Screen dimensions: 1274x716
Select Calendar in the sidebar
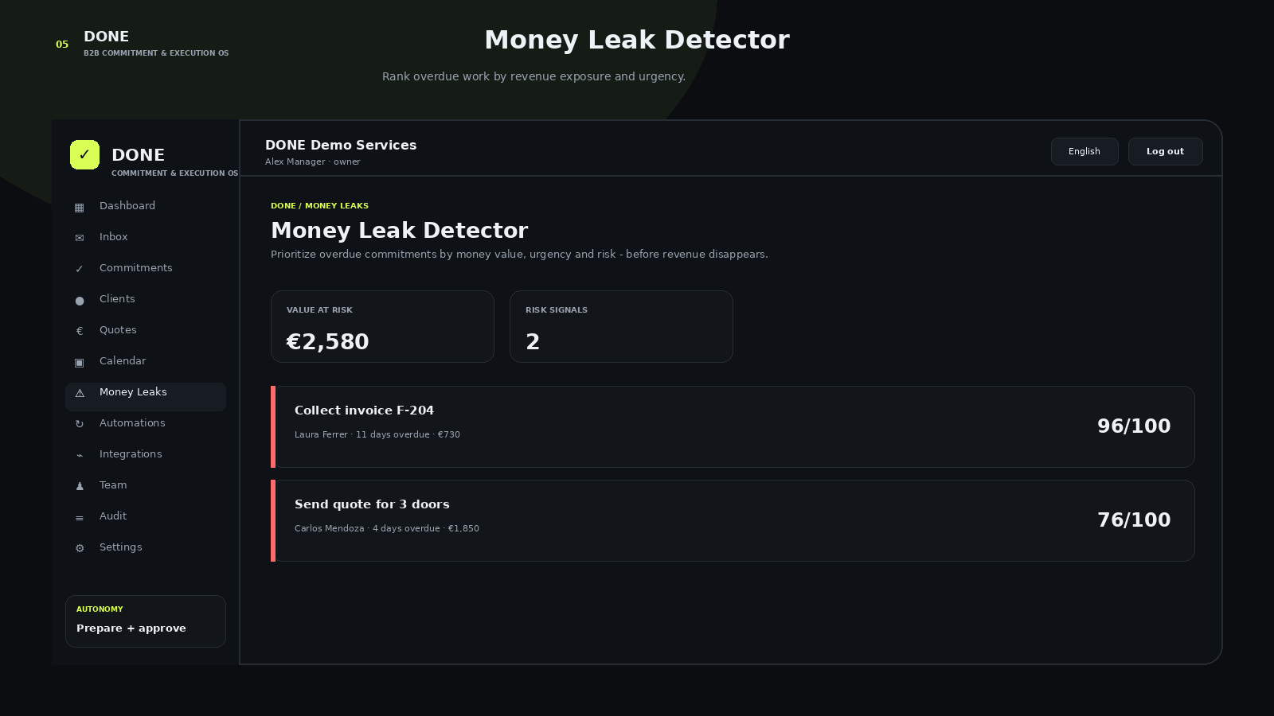coord(146,361)
